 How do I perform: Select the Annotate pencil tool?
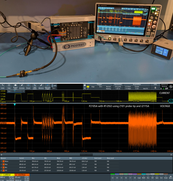point(22,86)
